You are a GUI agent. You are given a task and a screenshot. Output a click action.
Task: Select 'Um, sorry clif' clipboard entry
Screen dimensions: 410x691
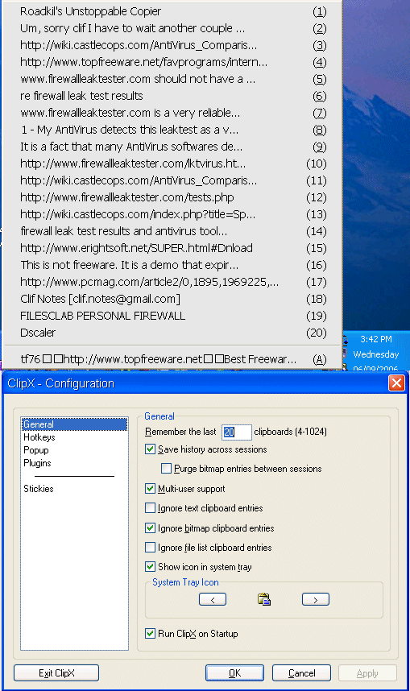point(173,28)
